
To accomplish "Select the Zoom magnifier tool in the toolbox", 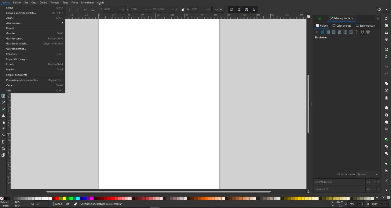I will tap(3, 148).
